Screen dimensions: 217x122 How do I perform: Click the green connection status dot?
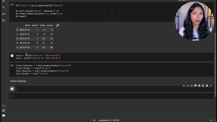(211, 120)
